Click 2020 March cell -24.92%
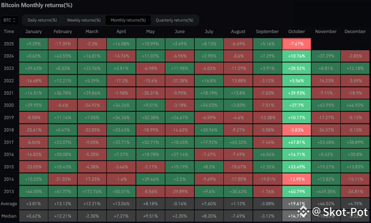The height and width of the screenshot is (223, 371). click(92, 105)
